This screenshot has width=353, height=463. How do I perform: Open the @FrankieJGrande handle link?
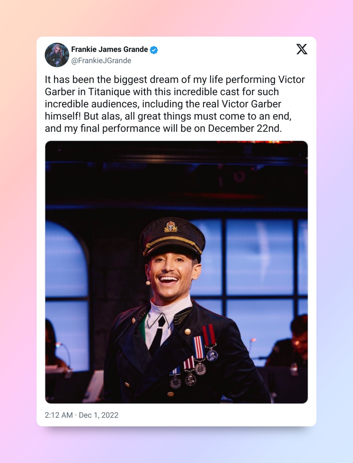tap(101, 61)
